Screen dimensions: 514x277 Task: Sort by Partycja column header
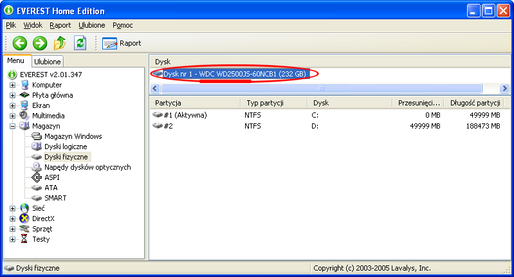pyautogui.click(x=195, y=103)
